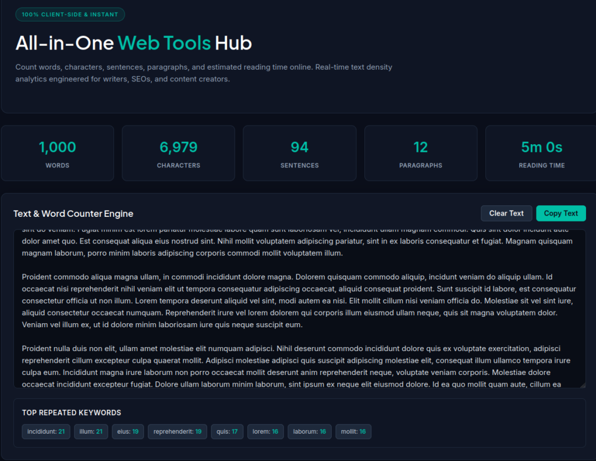Select the 'quis: 17' keyword chip
Image resolution: width=596 pixels, height=461 pixels.
click(227, 431)
